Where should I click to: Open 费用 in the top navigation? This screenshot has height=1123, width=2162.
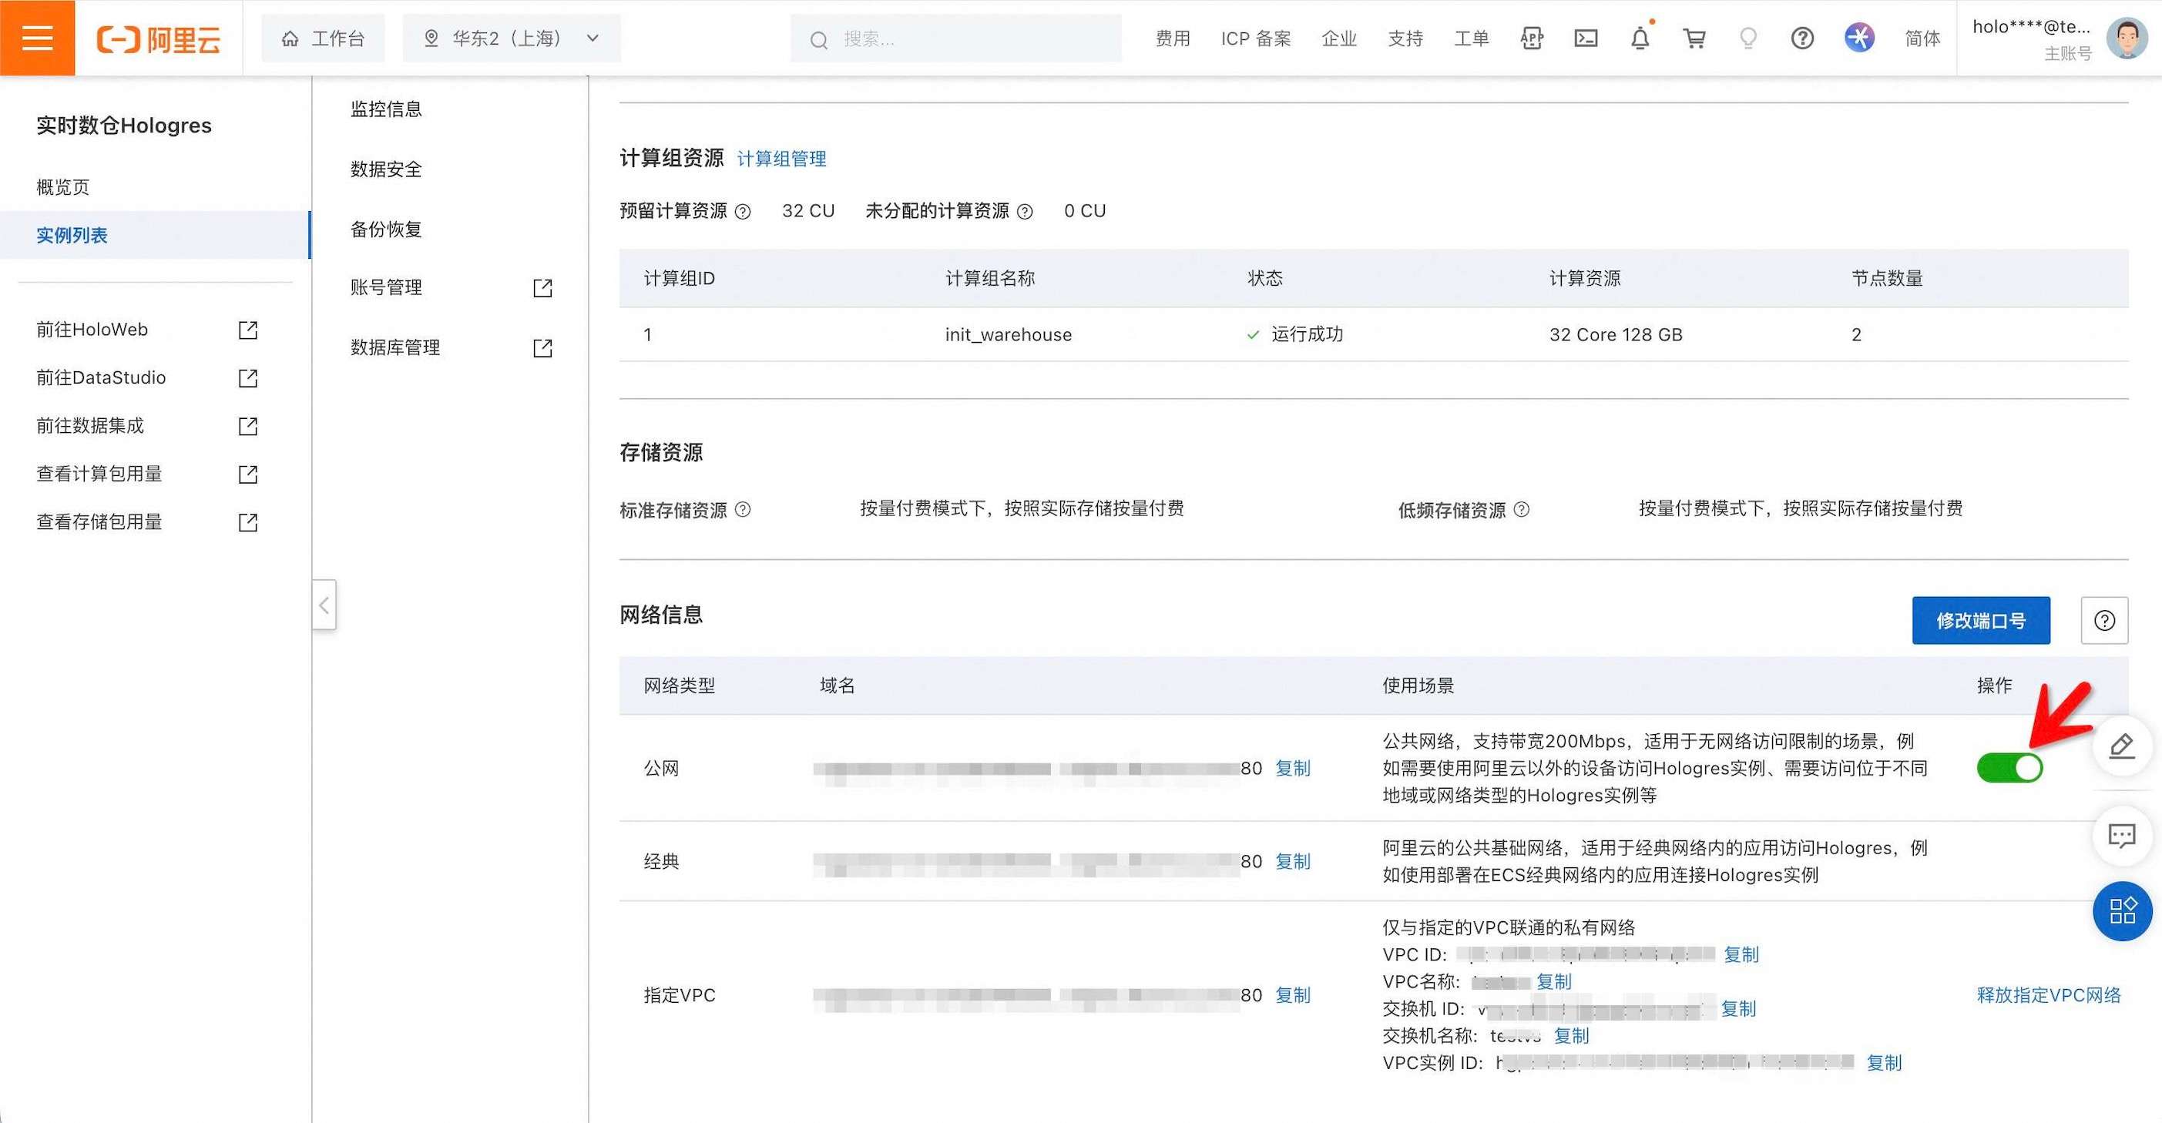[1173, 39]
